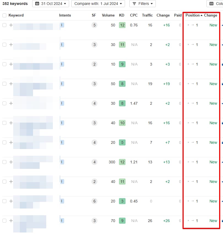This screenshot has width=223, height=235.
Task: Expand the first keyword row with the plus icon
Action: (11, 25)
